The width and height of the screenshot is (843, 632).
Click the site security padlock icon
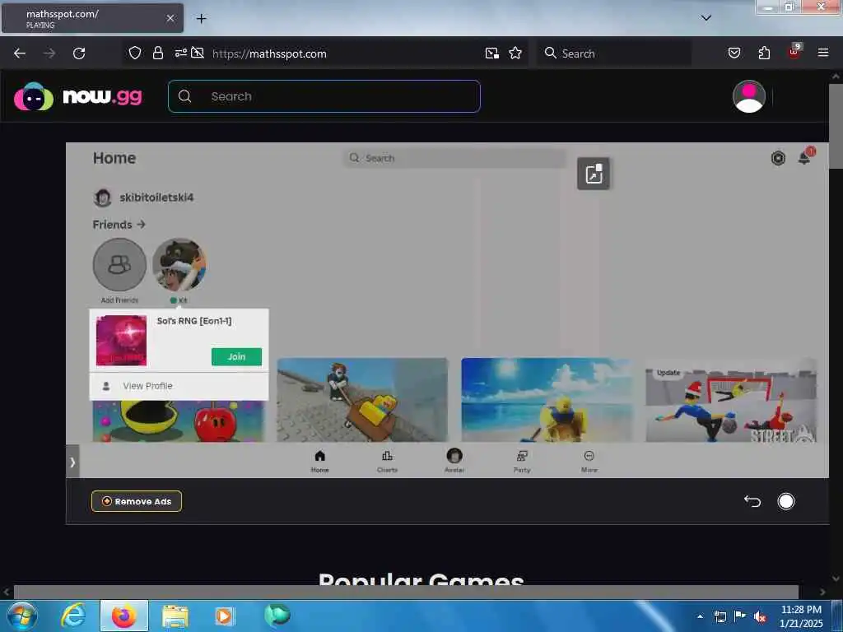point(157,53)
